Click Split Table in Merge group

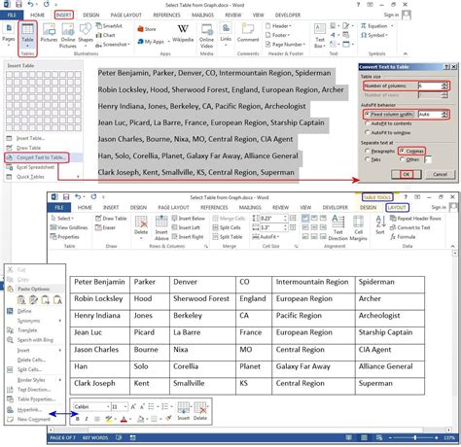point(228,237)
